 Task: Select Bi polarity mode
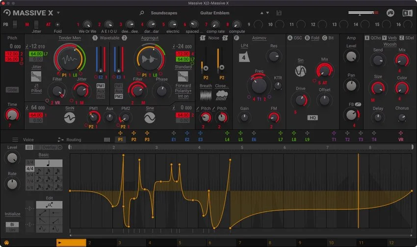point(12,224)
